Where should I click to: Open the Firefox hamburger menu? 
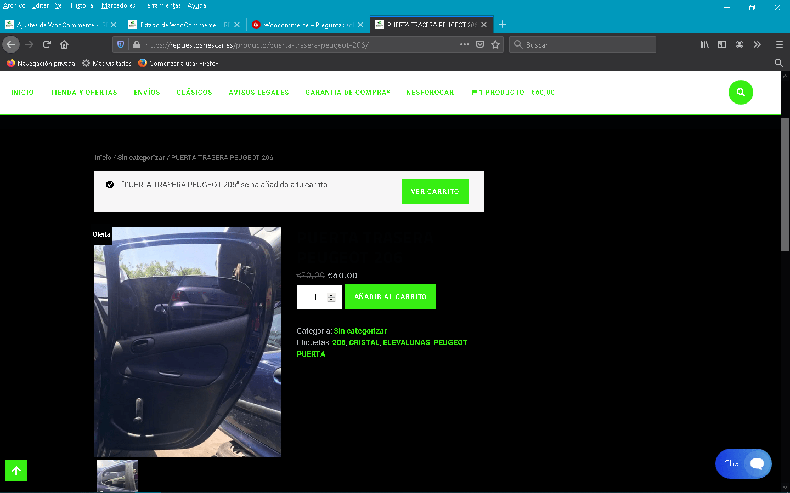[x=779, y=44]
